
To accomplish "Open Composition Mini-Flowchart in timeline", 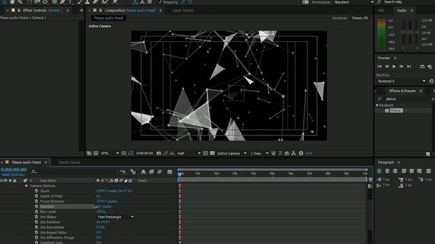I will click(122, 171).
